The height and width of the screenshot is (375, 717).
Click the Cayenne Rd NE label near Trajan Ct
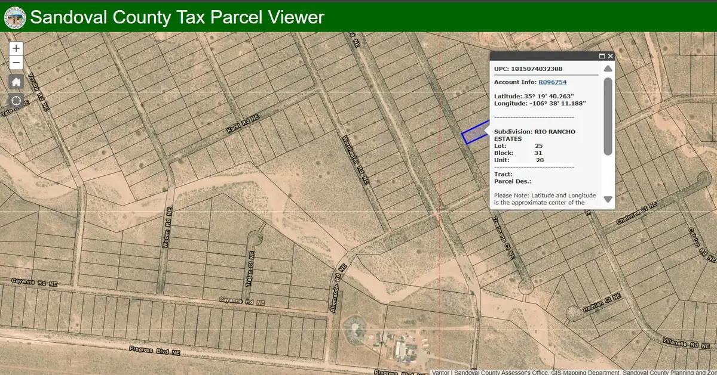click(241, 302)
